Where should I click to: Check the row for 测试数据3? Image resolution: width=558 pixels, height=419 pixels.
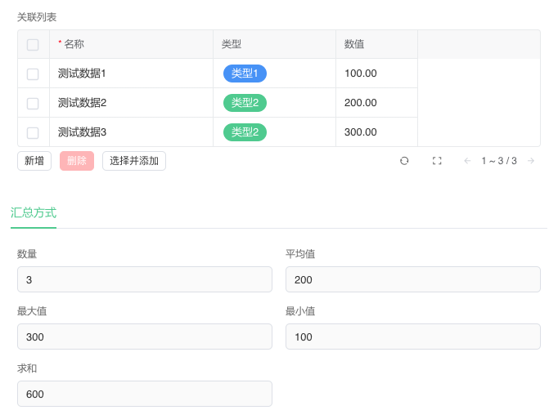coord(33,132)
